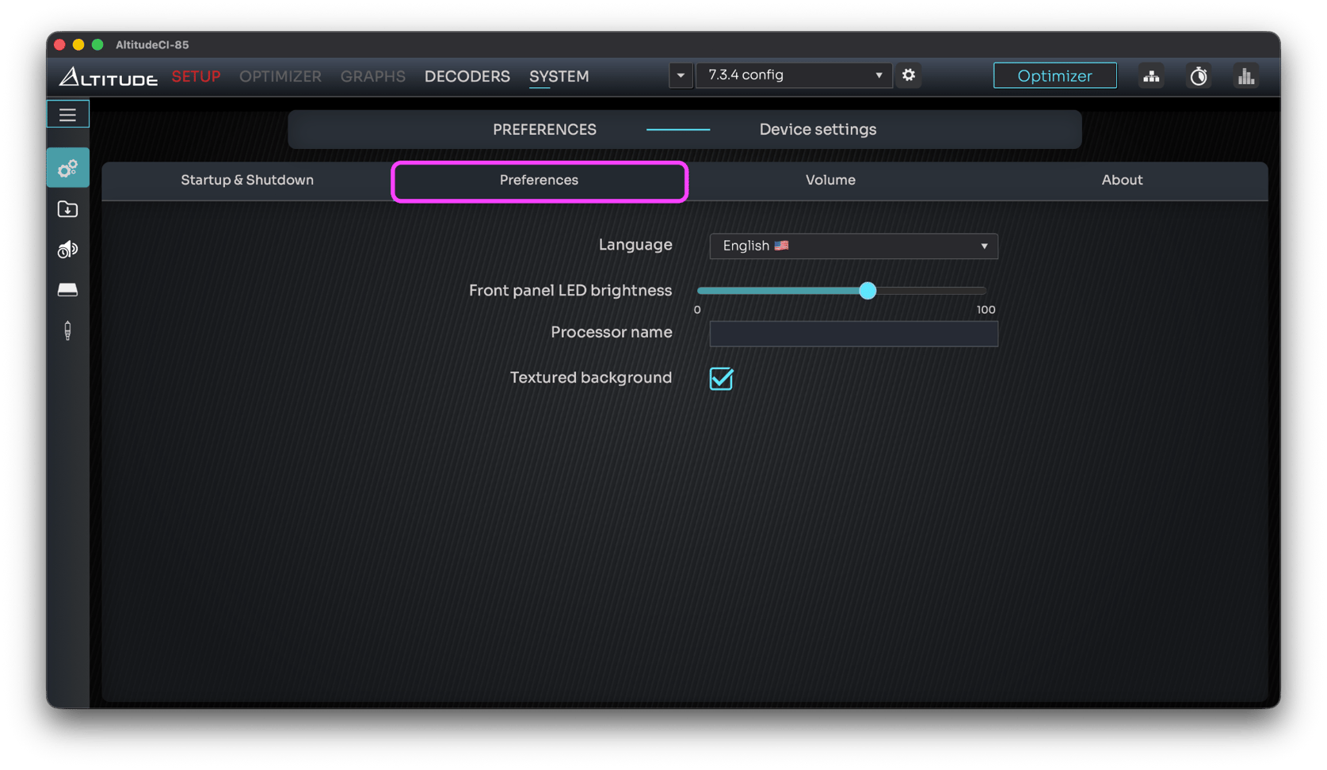
Task: Click the AltitudeCI-85 window title
Action: click(x=152, y=45)
